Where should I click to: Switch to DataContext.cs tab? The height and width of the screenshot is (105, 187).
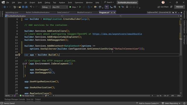coord(63,12)
